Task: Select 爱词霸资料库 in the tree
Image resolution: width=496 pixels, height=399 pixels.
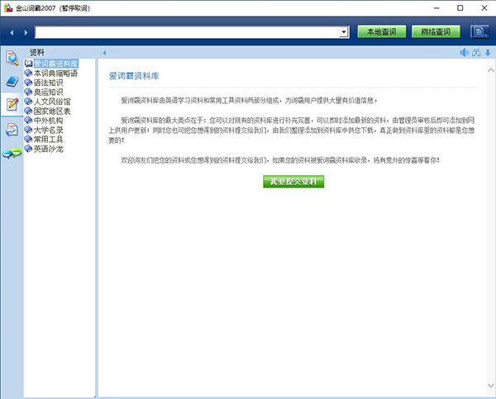Action: coord(56,64)
